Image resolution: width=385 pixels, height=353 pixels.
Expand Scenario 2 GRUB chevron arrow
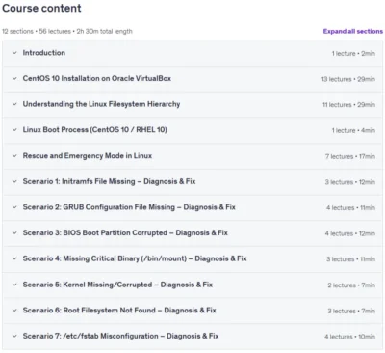(x=14, y=207)
